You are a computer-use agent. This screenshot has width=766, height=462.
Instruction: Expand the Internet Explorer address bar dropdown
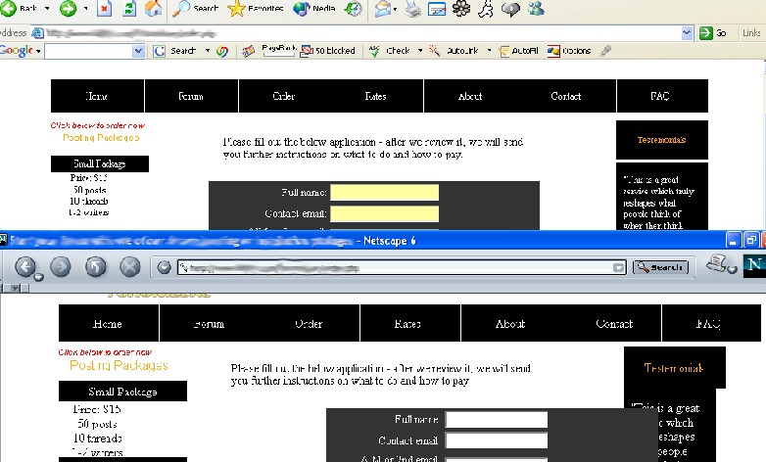687,32
